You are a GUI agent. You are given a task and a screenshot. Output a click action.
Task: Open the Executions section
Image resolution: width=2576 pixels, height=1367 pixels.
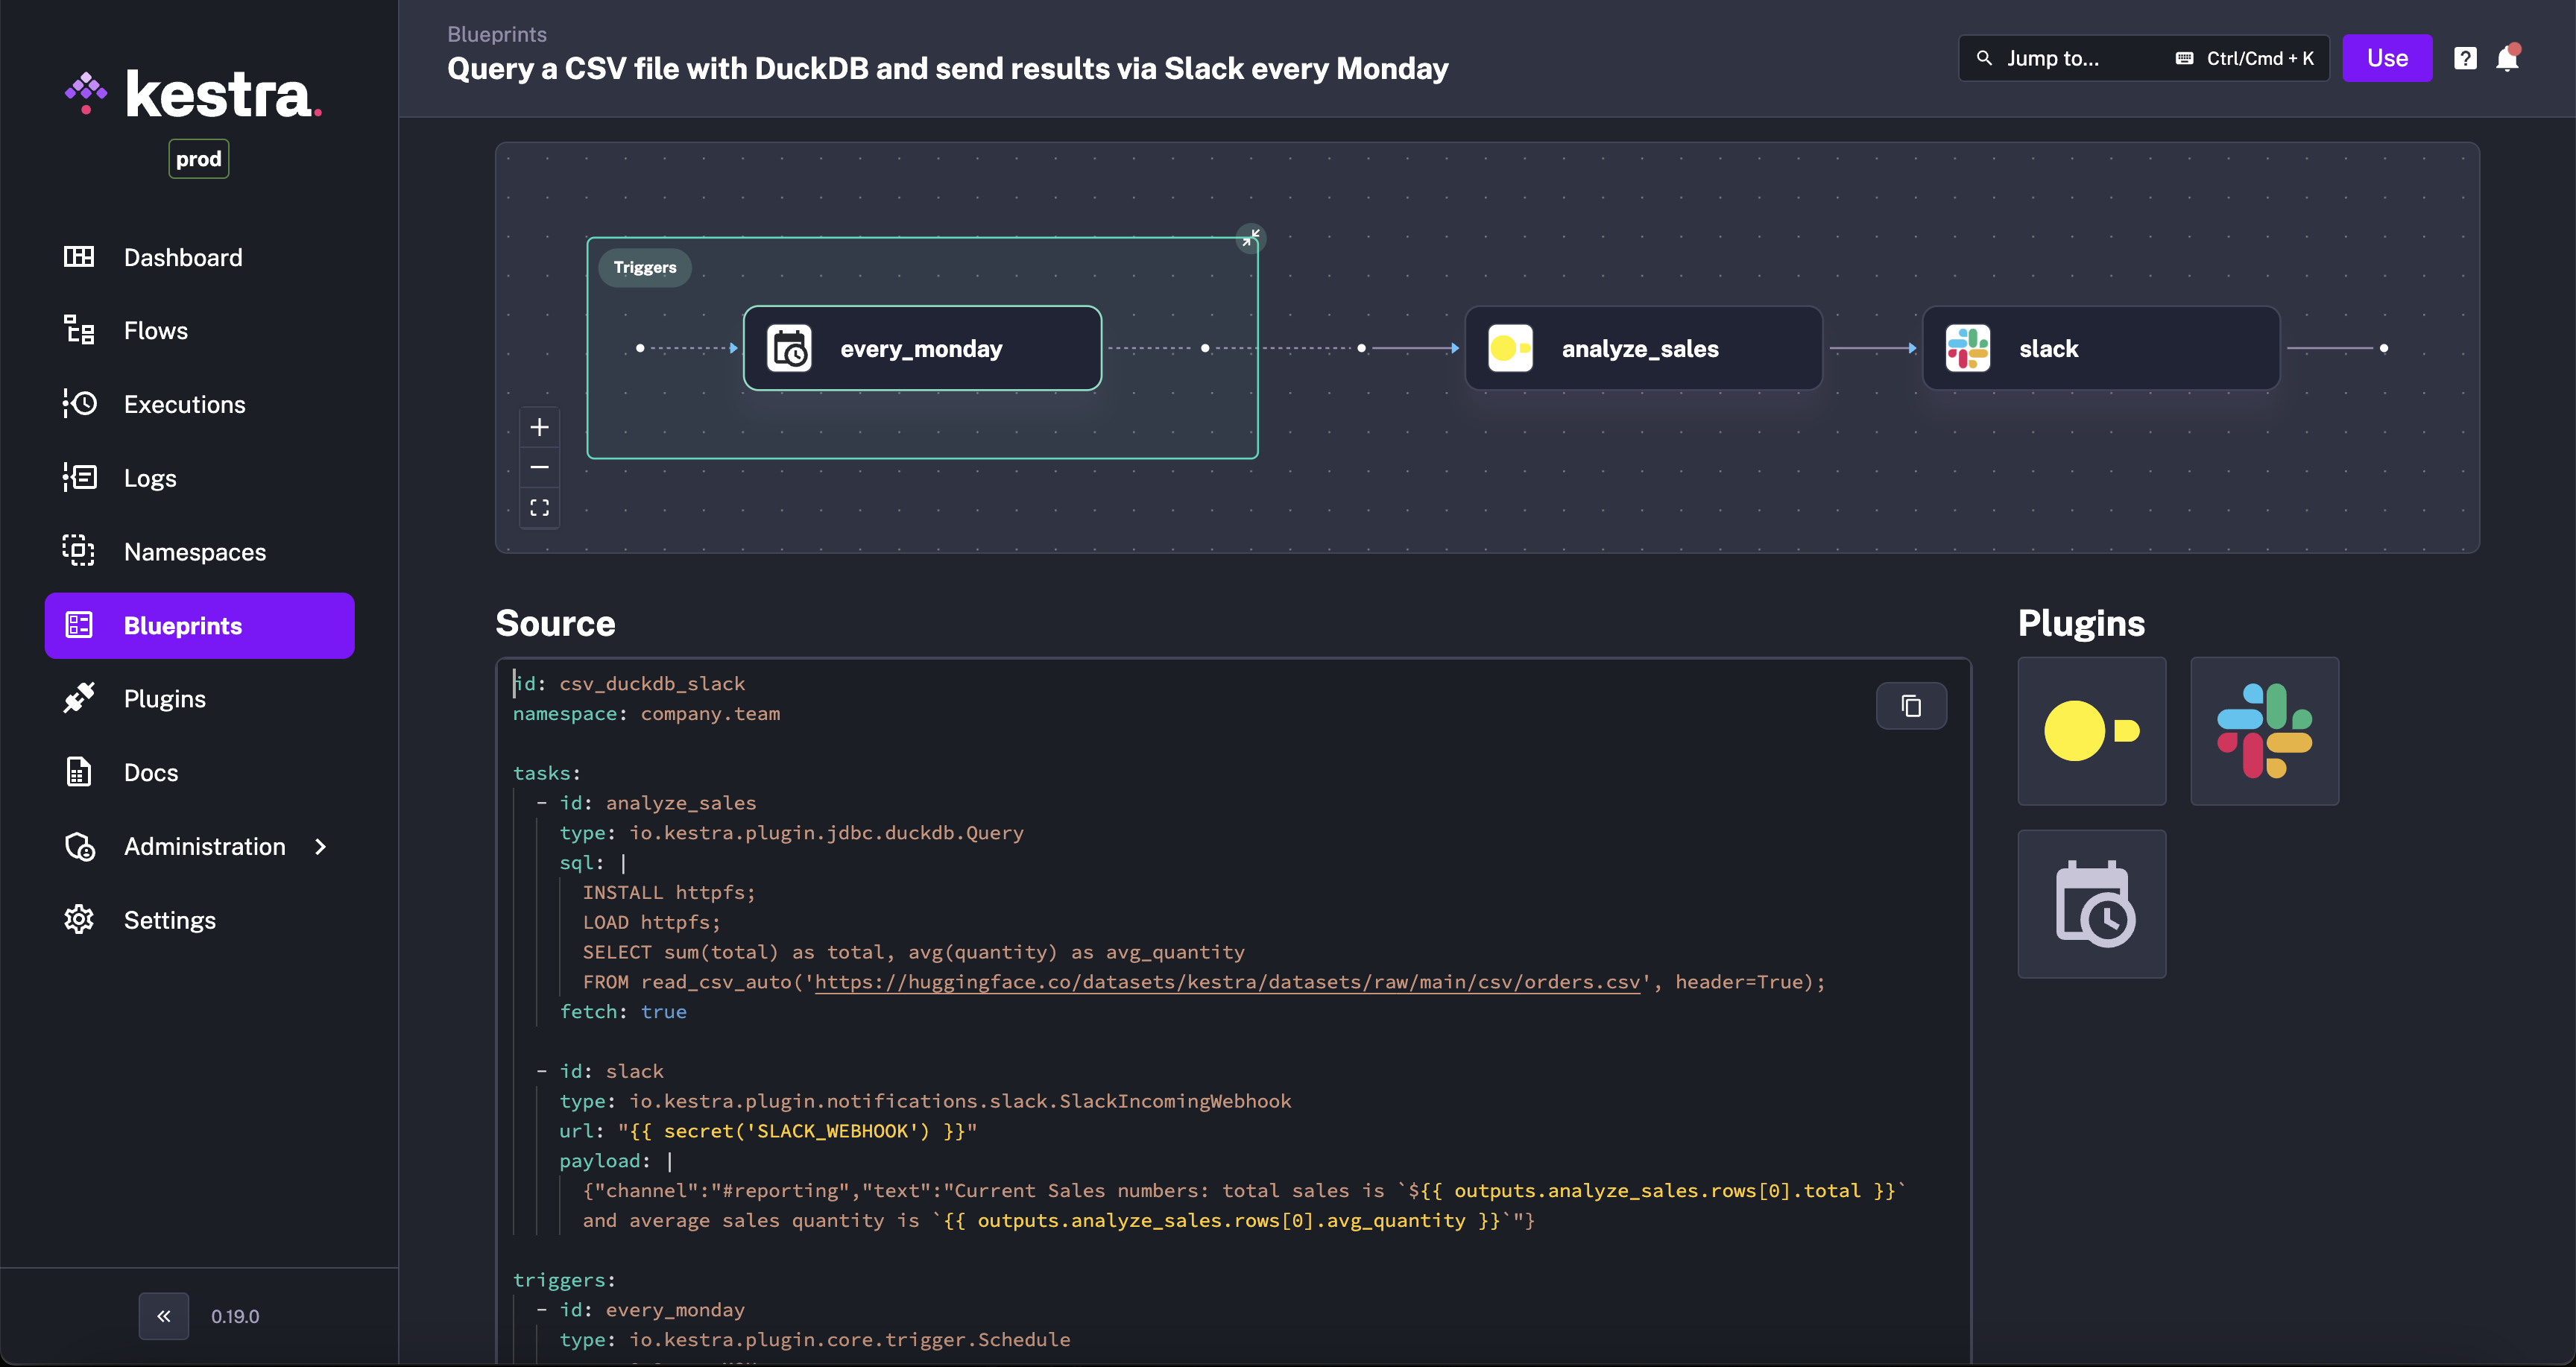(x=184, y=405)
